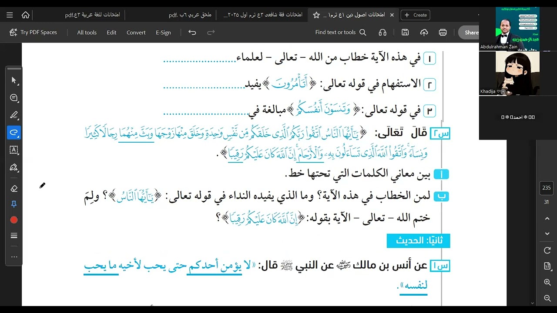
Task: Click the Share button
Action: pos(469,33)
